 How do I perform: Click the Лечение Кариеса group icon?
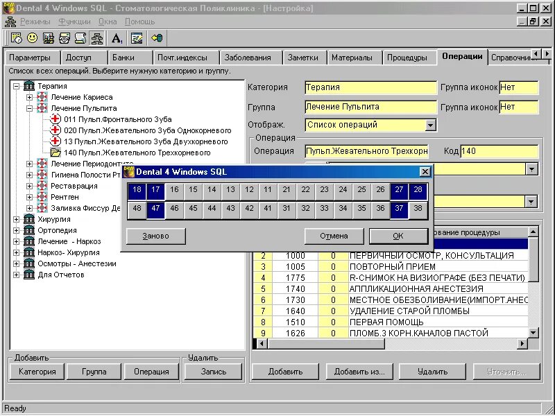coord(42,97)
